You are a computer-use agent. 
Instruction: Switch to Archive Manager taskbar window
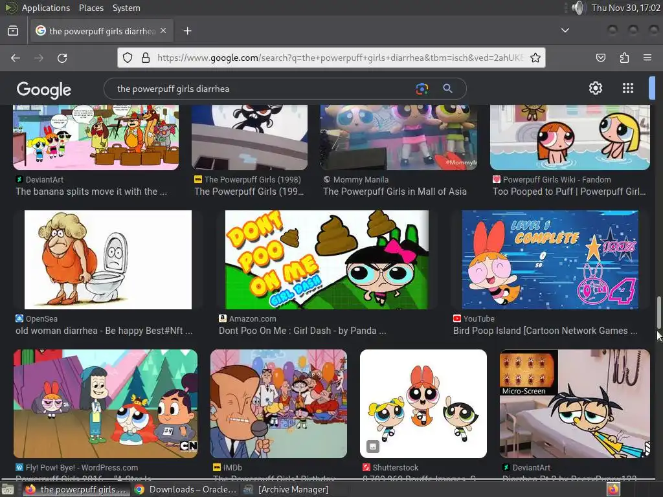tap(286, 489)
